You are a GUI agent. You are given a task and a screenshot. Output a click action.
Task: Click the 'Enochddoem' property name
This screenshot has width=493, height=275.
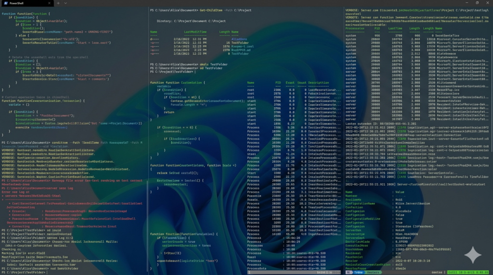(354, 249)
